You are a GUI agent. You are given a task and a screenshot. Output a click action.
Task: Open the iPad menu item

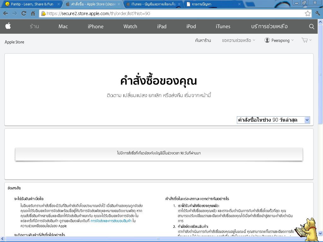[x=162, y=26]
